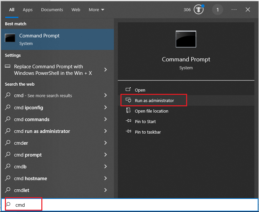This screenshot has width=259, height=212.
Task: Expand the chevron next to cmdlet
Action: tap(105, 190)
